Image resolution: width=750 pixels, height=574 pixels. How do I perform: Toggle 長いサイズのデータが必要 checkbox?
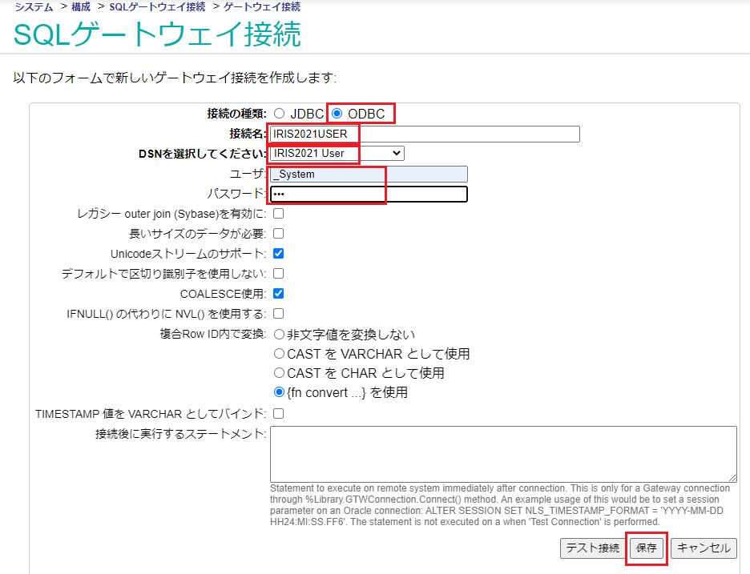(x=279, y=234)
